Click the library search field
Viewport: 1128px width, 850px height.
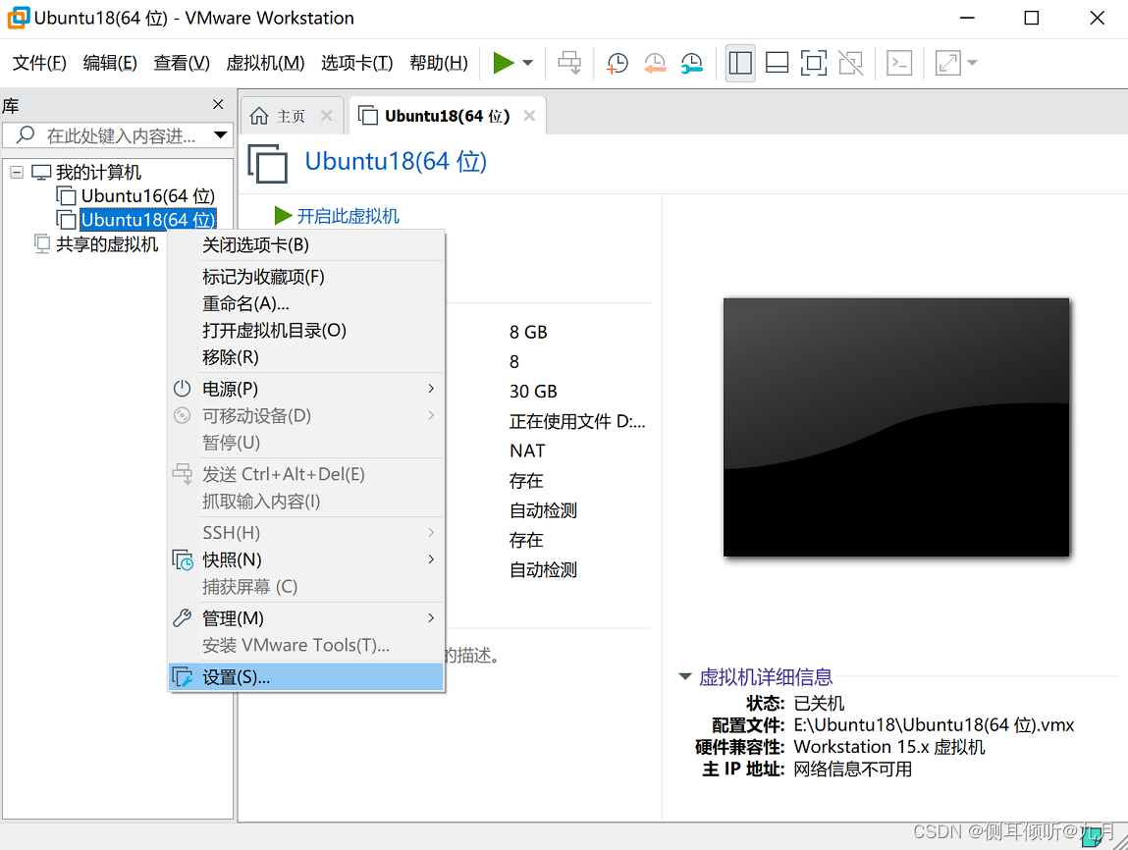click(x=115, y=135)
